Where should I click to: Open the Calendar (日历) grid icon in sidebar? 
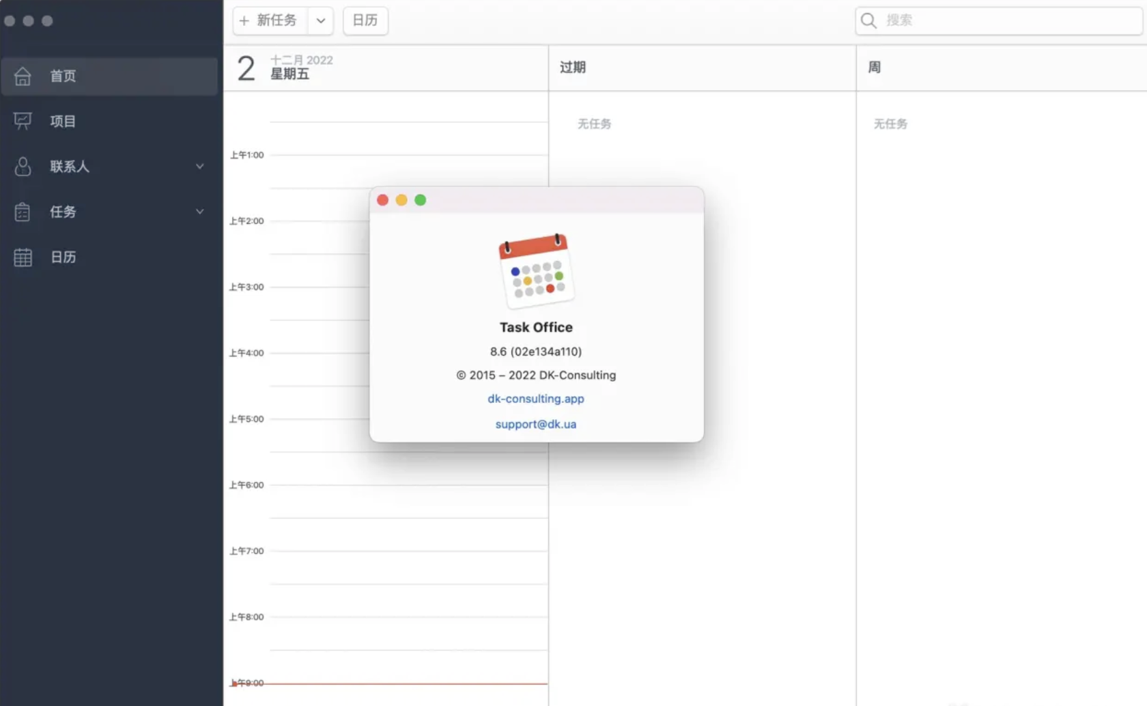click(23, 257)
